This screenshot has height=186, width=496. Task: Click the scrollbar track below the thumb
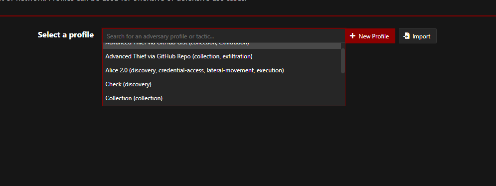pyautogui.click(x=342, y=89)
